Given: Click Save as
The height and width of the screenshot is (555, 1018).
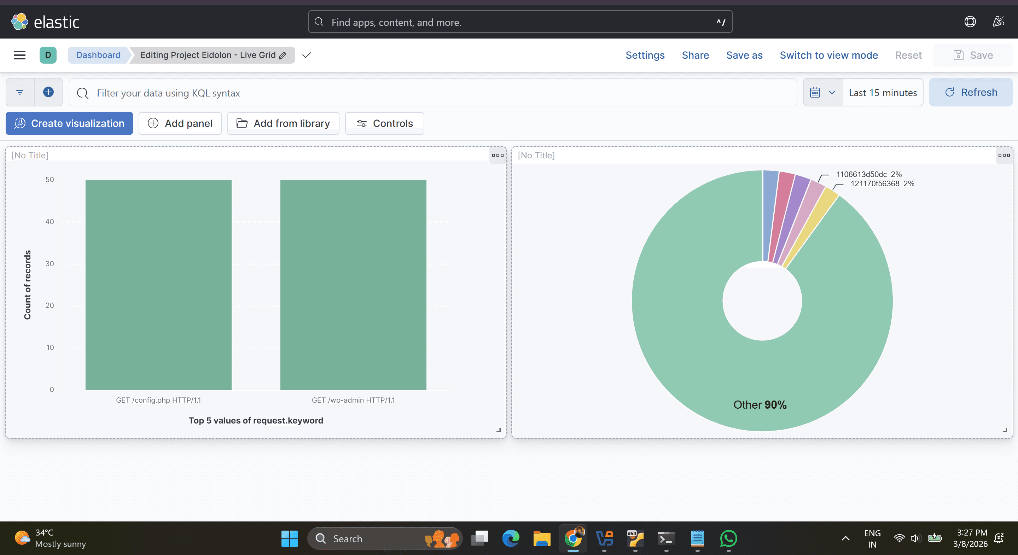Looking at the screenshot, I should click(744, 55).
